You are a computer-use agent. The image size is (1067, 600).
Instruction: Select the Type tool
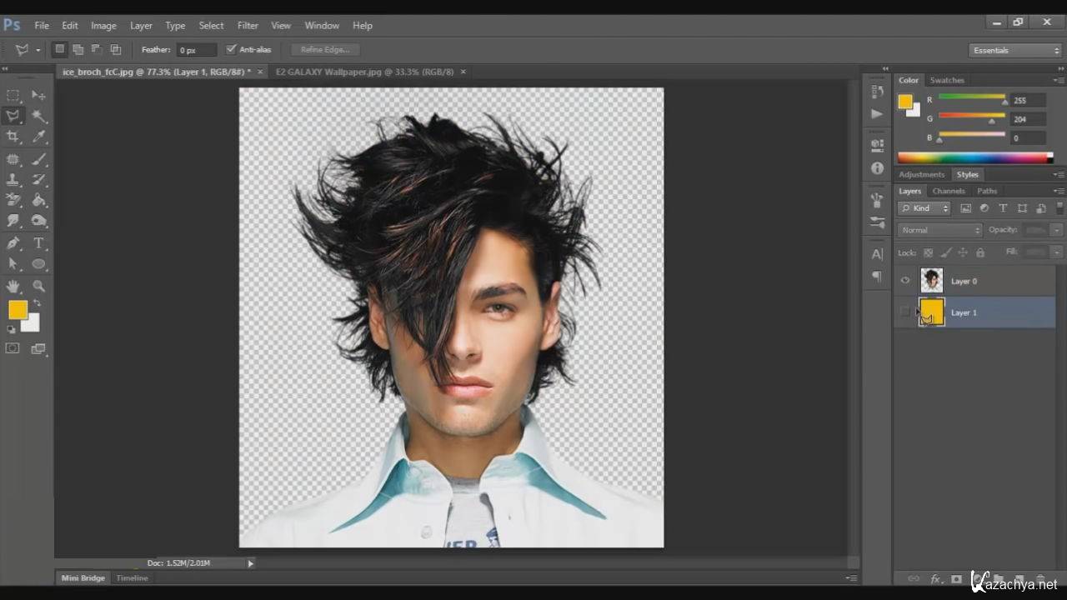click(39, 243)
